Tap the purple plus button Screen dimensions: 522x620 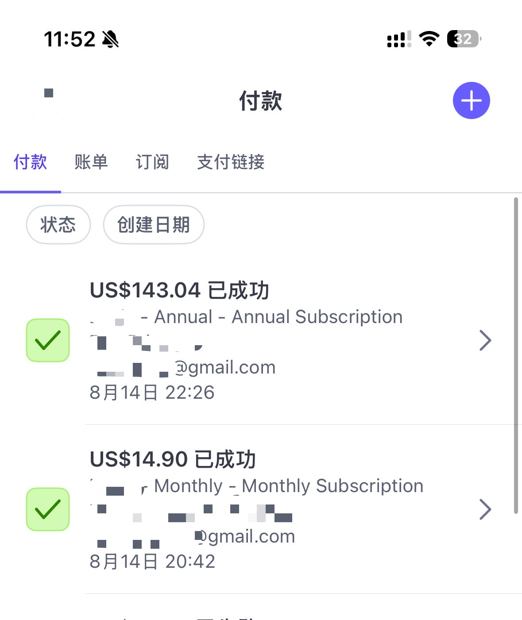pyautogui.click(x=471, y=100)
